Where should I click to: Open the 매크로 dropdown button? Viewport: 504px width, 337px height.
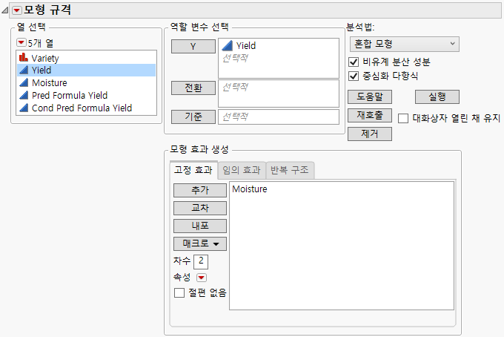(199, 243)
